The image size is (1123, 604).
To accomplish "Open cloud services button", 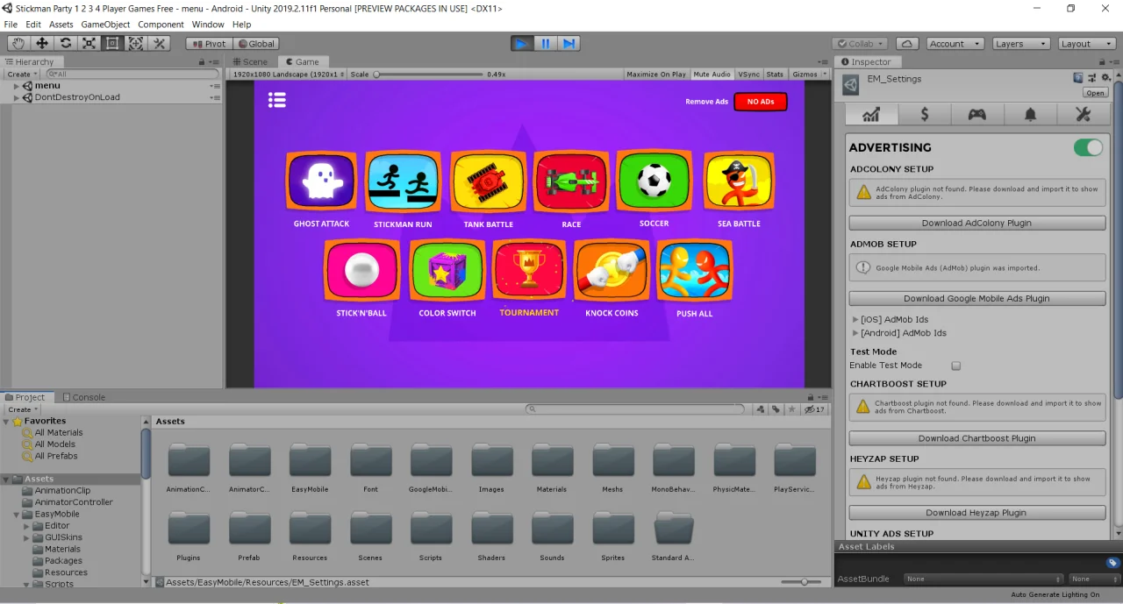I will (x=907, y=43).
